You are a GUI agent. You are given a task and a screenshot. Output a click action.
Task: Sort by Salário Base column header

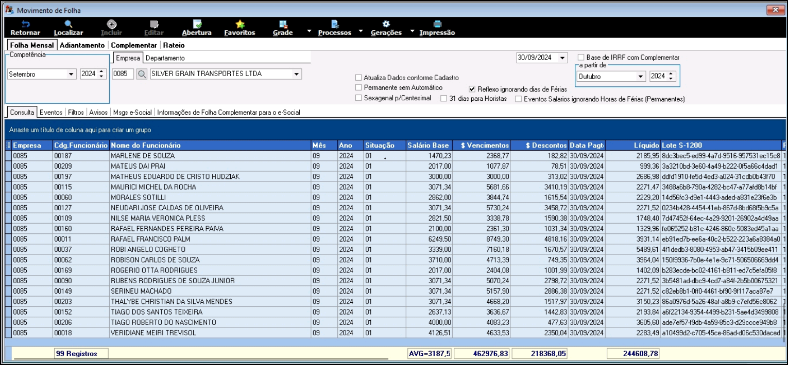click(x=429, y=145)
